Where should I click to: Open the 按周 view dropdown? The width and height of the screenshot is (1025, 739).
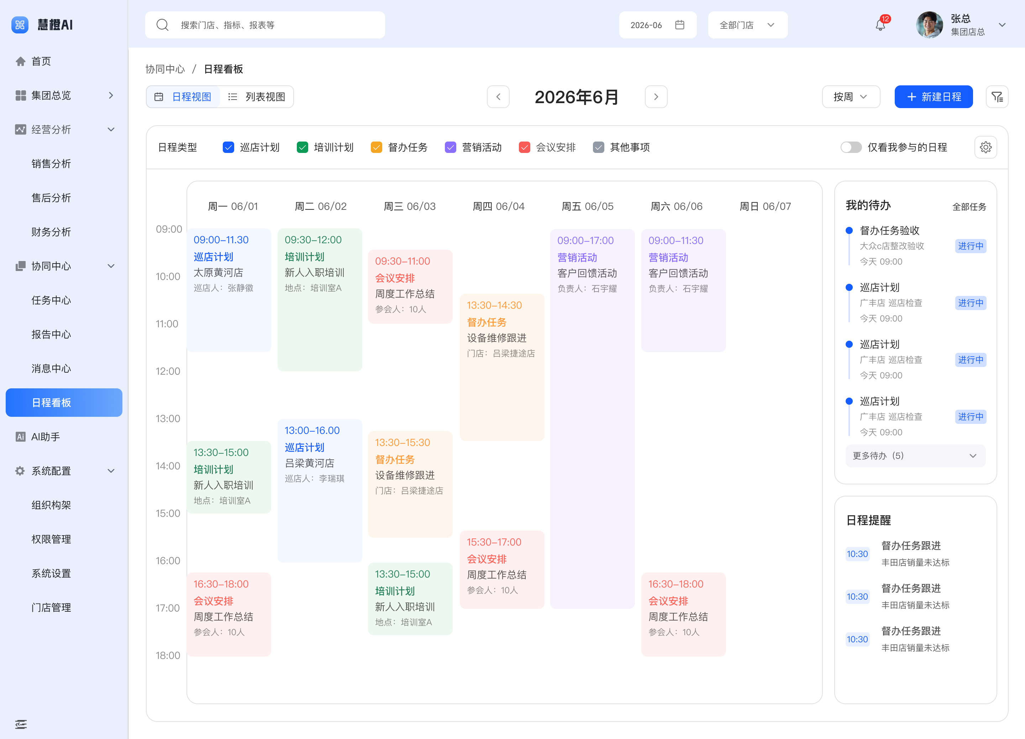coord(851,97)
